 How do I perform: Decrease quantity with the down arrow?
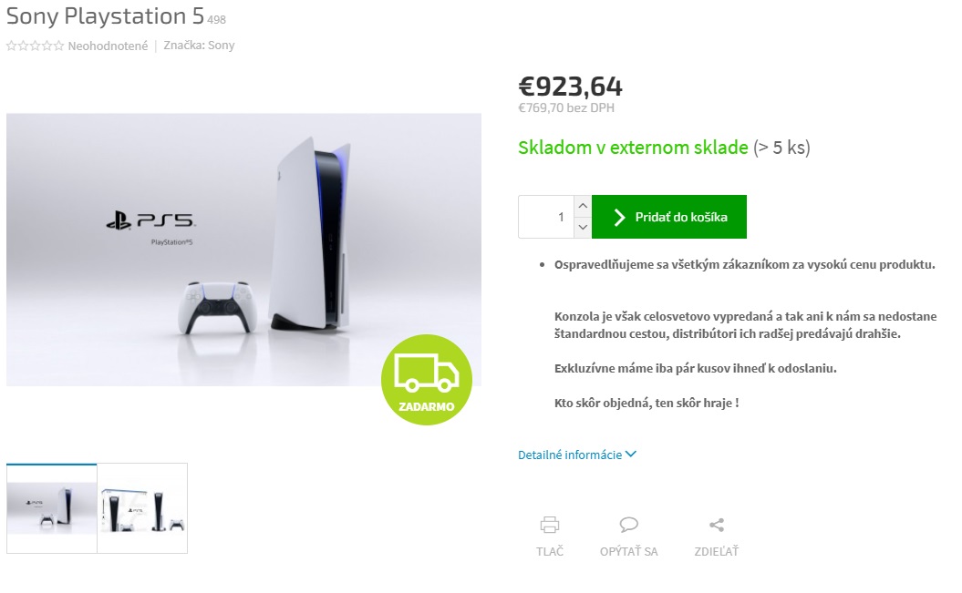click(x=583, y=228)
